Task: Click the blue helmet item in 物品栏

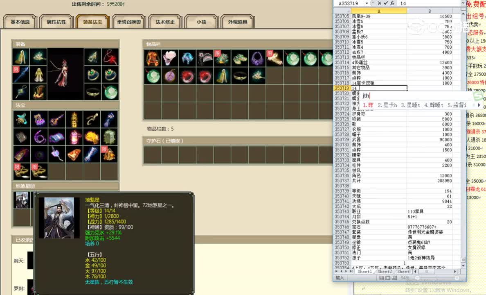Action: click(187, 58)
